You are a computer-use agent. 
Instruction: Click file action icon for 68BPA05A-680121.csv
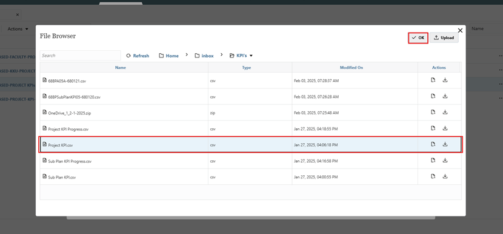tap(433, 80)
